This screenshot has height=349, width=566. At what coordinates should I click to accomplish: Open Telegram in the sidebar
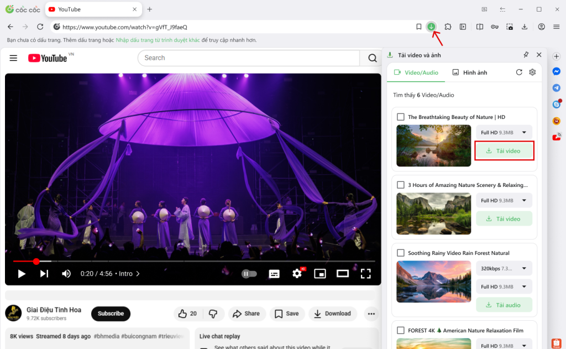556,88
